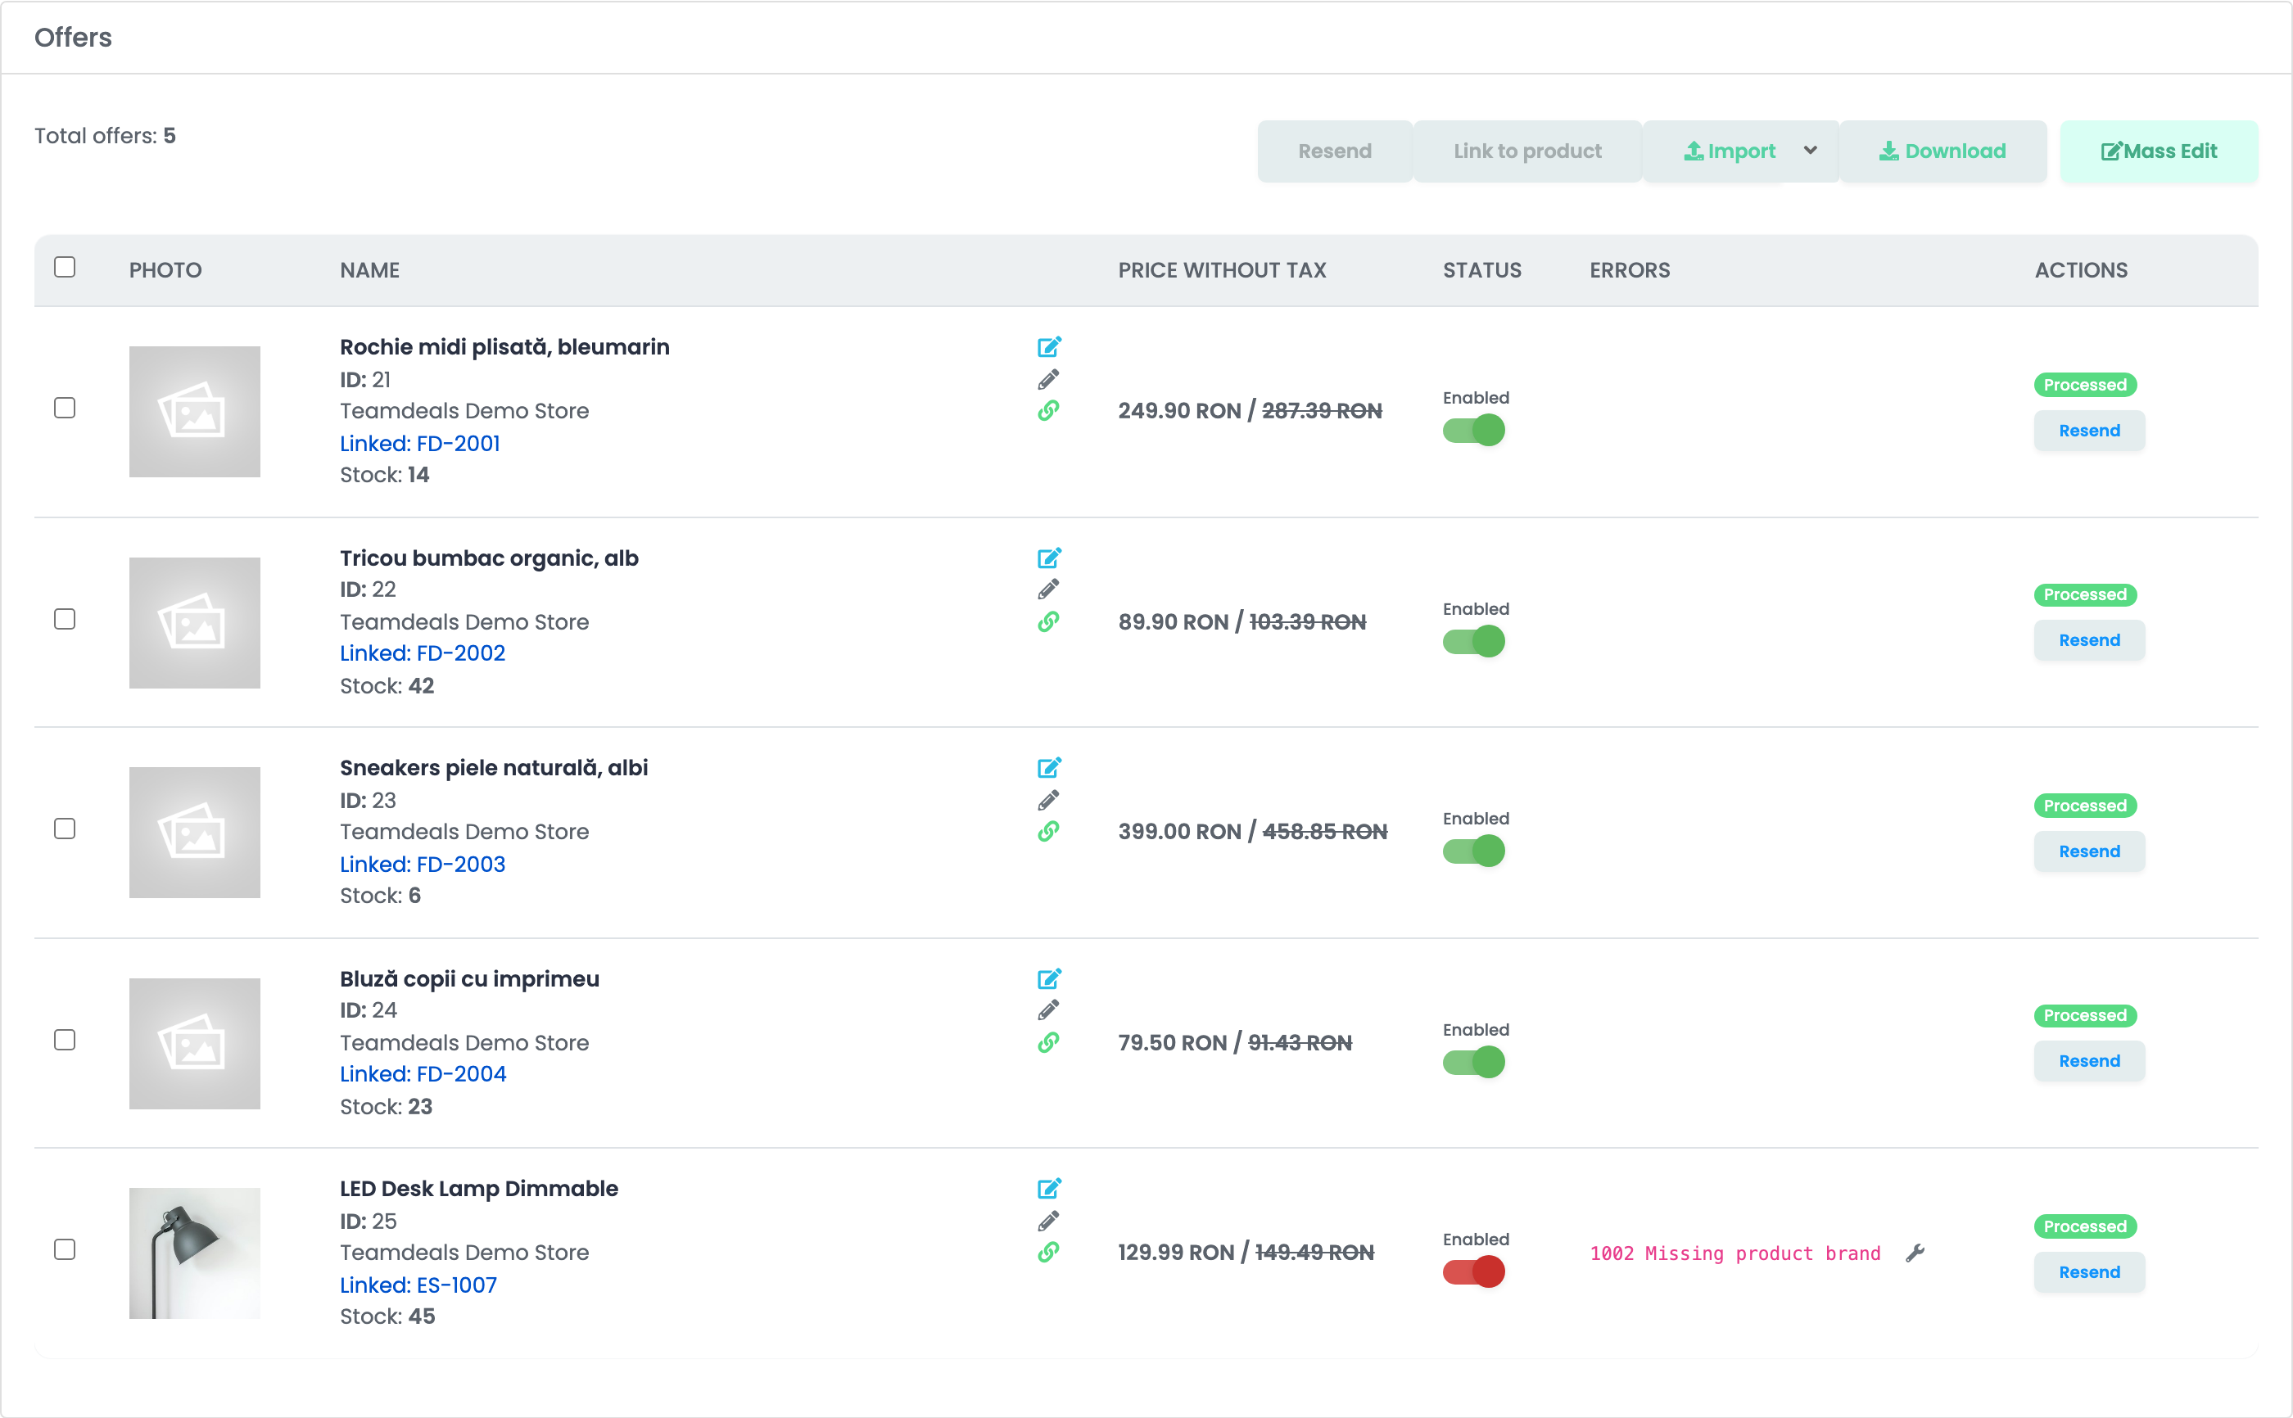Click pencil icon for Bluză copii cu imprimeu
The image size is (2293, 1418).
(x=1048, y=1010)
